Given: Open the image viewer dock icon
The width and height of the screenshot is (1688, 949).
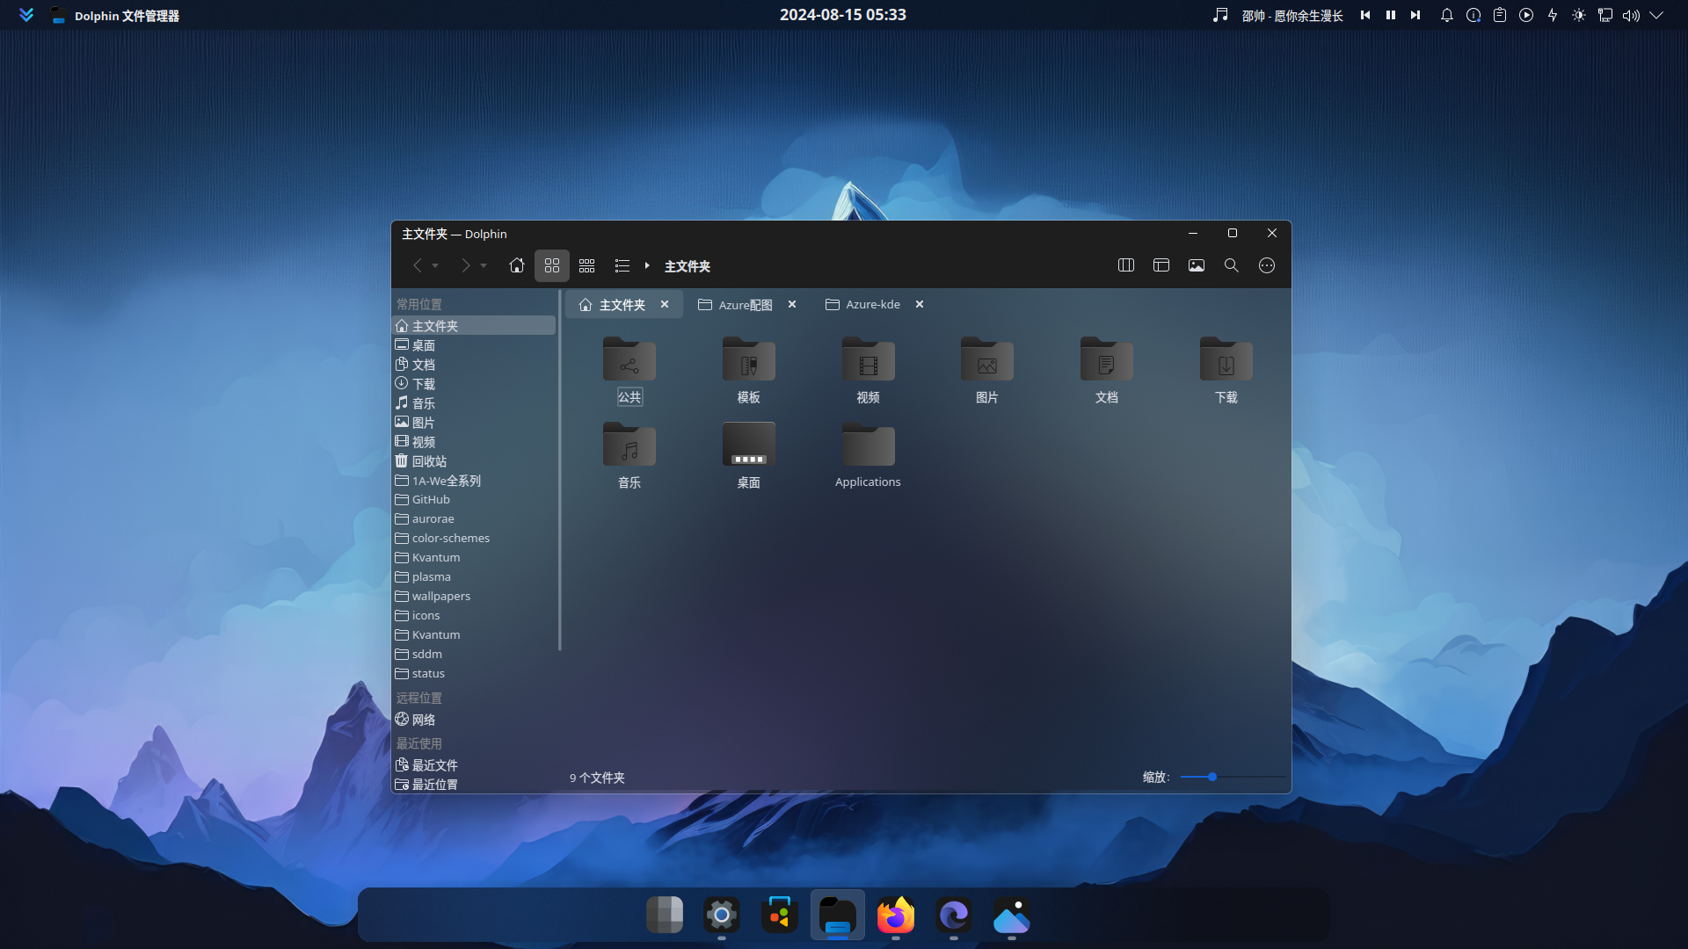Looking at the screenshot, I should click(x=1012, y=916).
